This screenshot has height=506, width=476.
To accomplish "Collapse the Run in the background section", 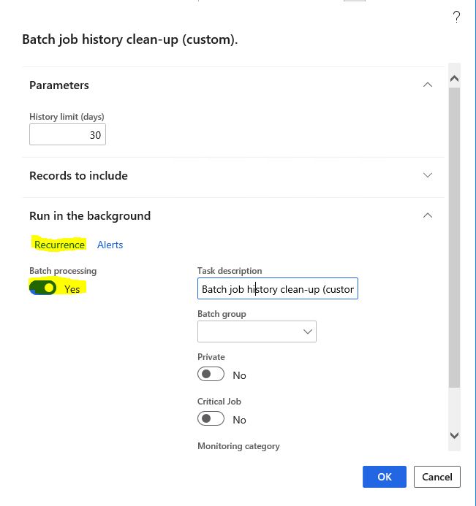I will pos(428,215).
